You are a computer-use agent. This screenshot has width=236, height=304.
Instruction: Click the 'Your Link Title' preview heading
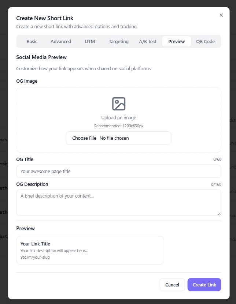(35, 244)
